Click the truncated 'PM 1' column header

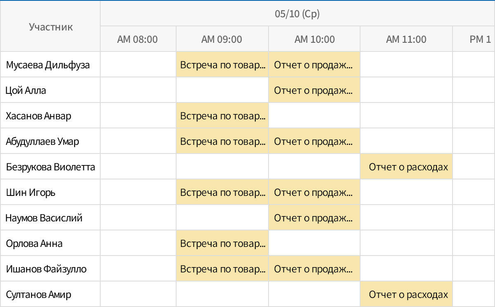(x=474, y=39)
